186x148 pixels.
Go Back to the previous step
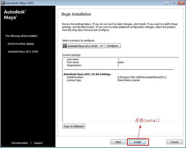[x=118, y=142]
